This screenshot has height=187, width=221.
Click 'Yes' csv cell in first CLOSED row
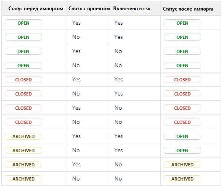pyautogui.click(x=118, y=79)
